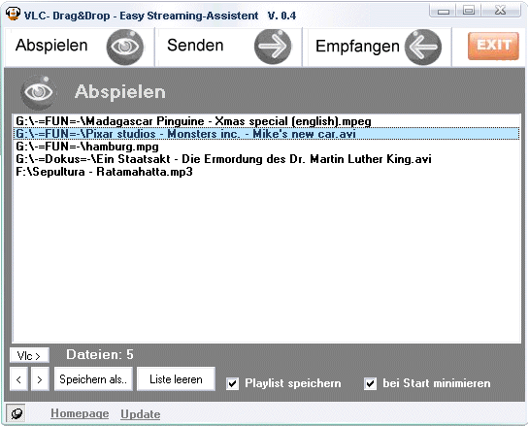The image size is (529, 426).
Task: Switch to the Empfangen tab
Action: (357, 47)
